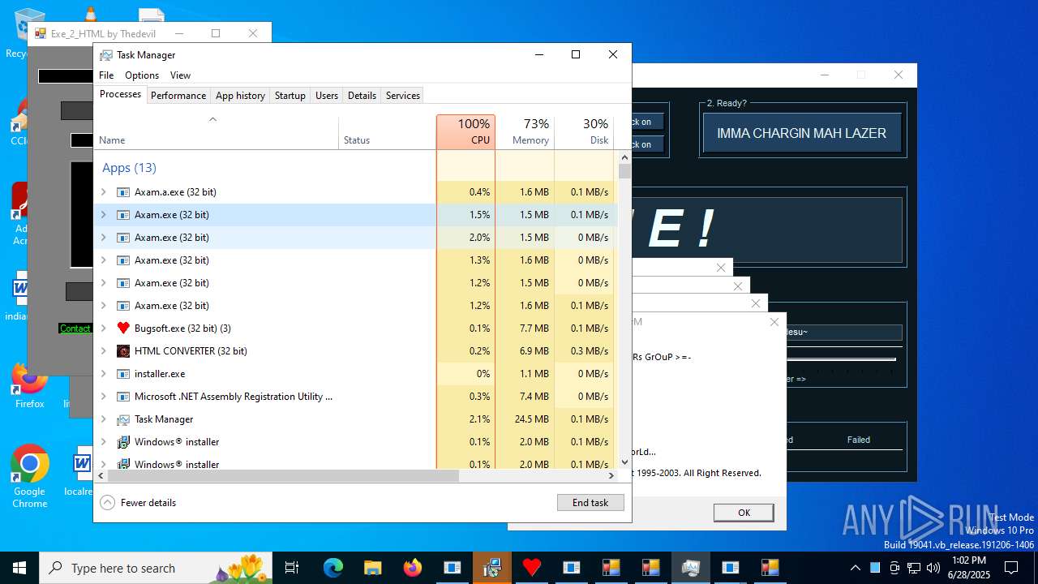Click OK in the background dialog

coord(744,513)
